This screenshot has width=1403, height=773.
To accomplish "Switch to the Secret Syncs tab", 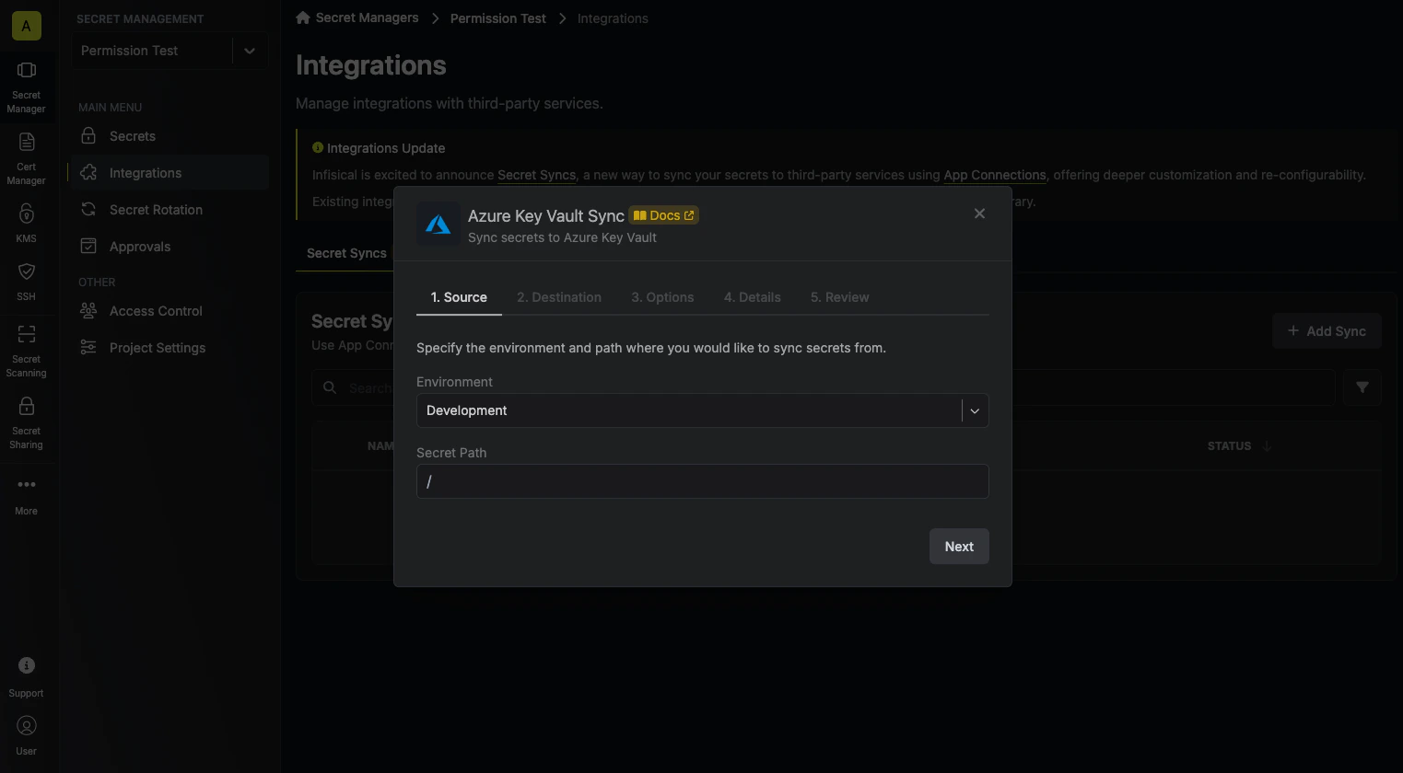I will point(346,253).
